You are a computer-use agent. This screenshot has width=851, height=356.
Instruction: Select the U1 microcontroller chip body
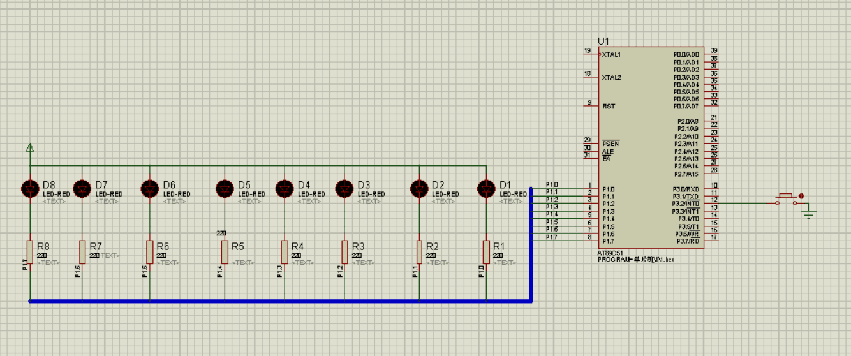click(651, 147)
